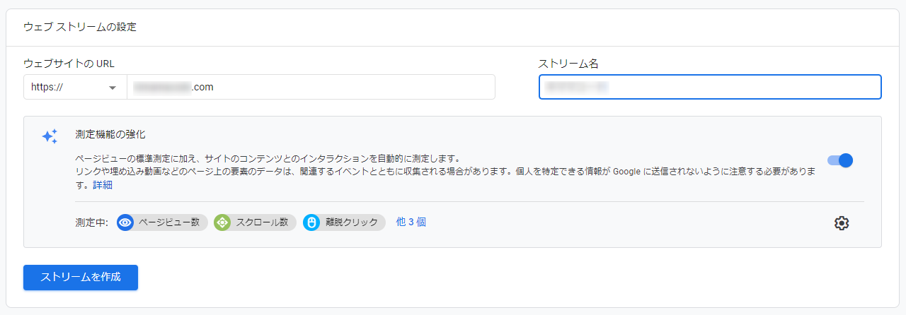The image size is (906, 315).
Task: Click the ストリームを作成 button
Action: coord(81,277)
